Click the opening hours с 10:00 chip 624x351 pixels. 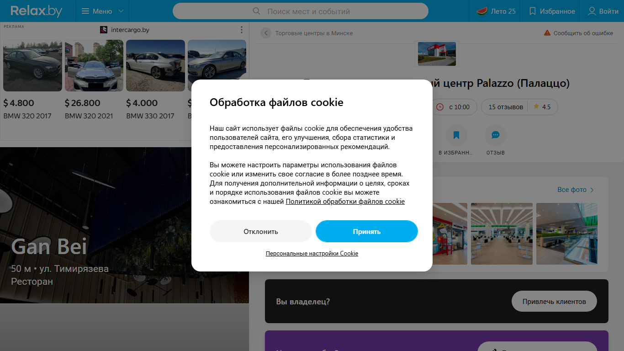click(x=454, y=107)
